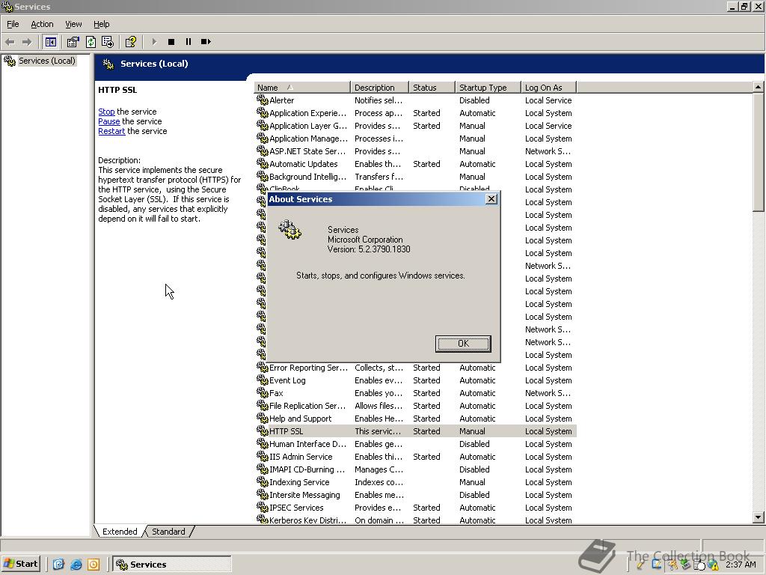Click the Restart Service toolbar icon
Screen dimensions: 766x575
point(206,42)
